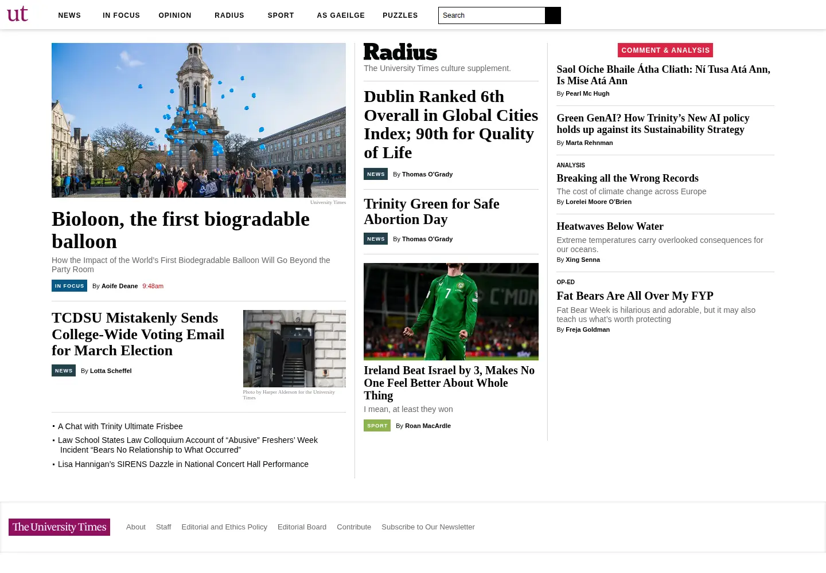This screenshot has height=573, width=826.
Task: Open the Bioloon balloons lead photo
Action: pyautogui.click(x=198, y=120)
